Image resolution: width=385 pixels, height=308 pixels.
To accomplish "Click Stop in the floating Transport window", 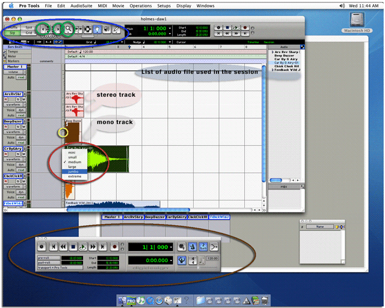I will pyautogui.click(x=73, y=247).
